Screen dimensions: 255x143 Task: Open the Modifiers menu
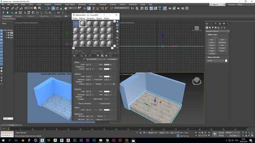tap(48, 4)
